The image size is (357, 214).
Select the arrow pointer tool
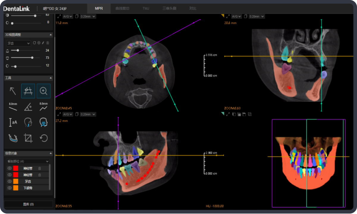click(x=13, y=91)
